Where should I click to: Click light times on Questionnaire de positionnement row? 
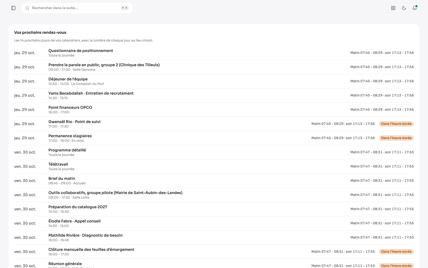pos(382,53)
